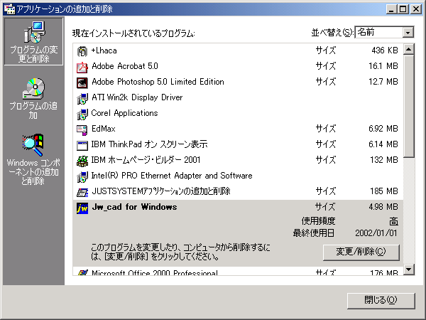This screenshot has width=426, height=320.
Task: Select the プログラムの追加 CD icon
Action: (33, 89)
